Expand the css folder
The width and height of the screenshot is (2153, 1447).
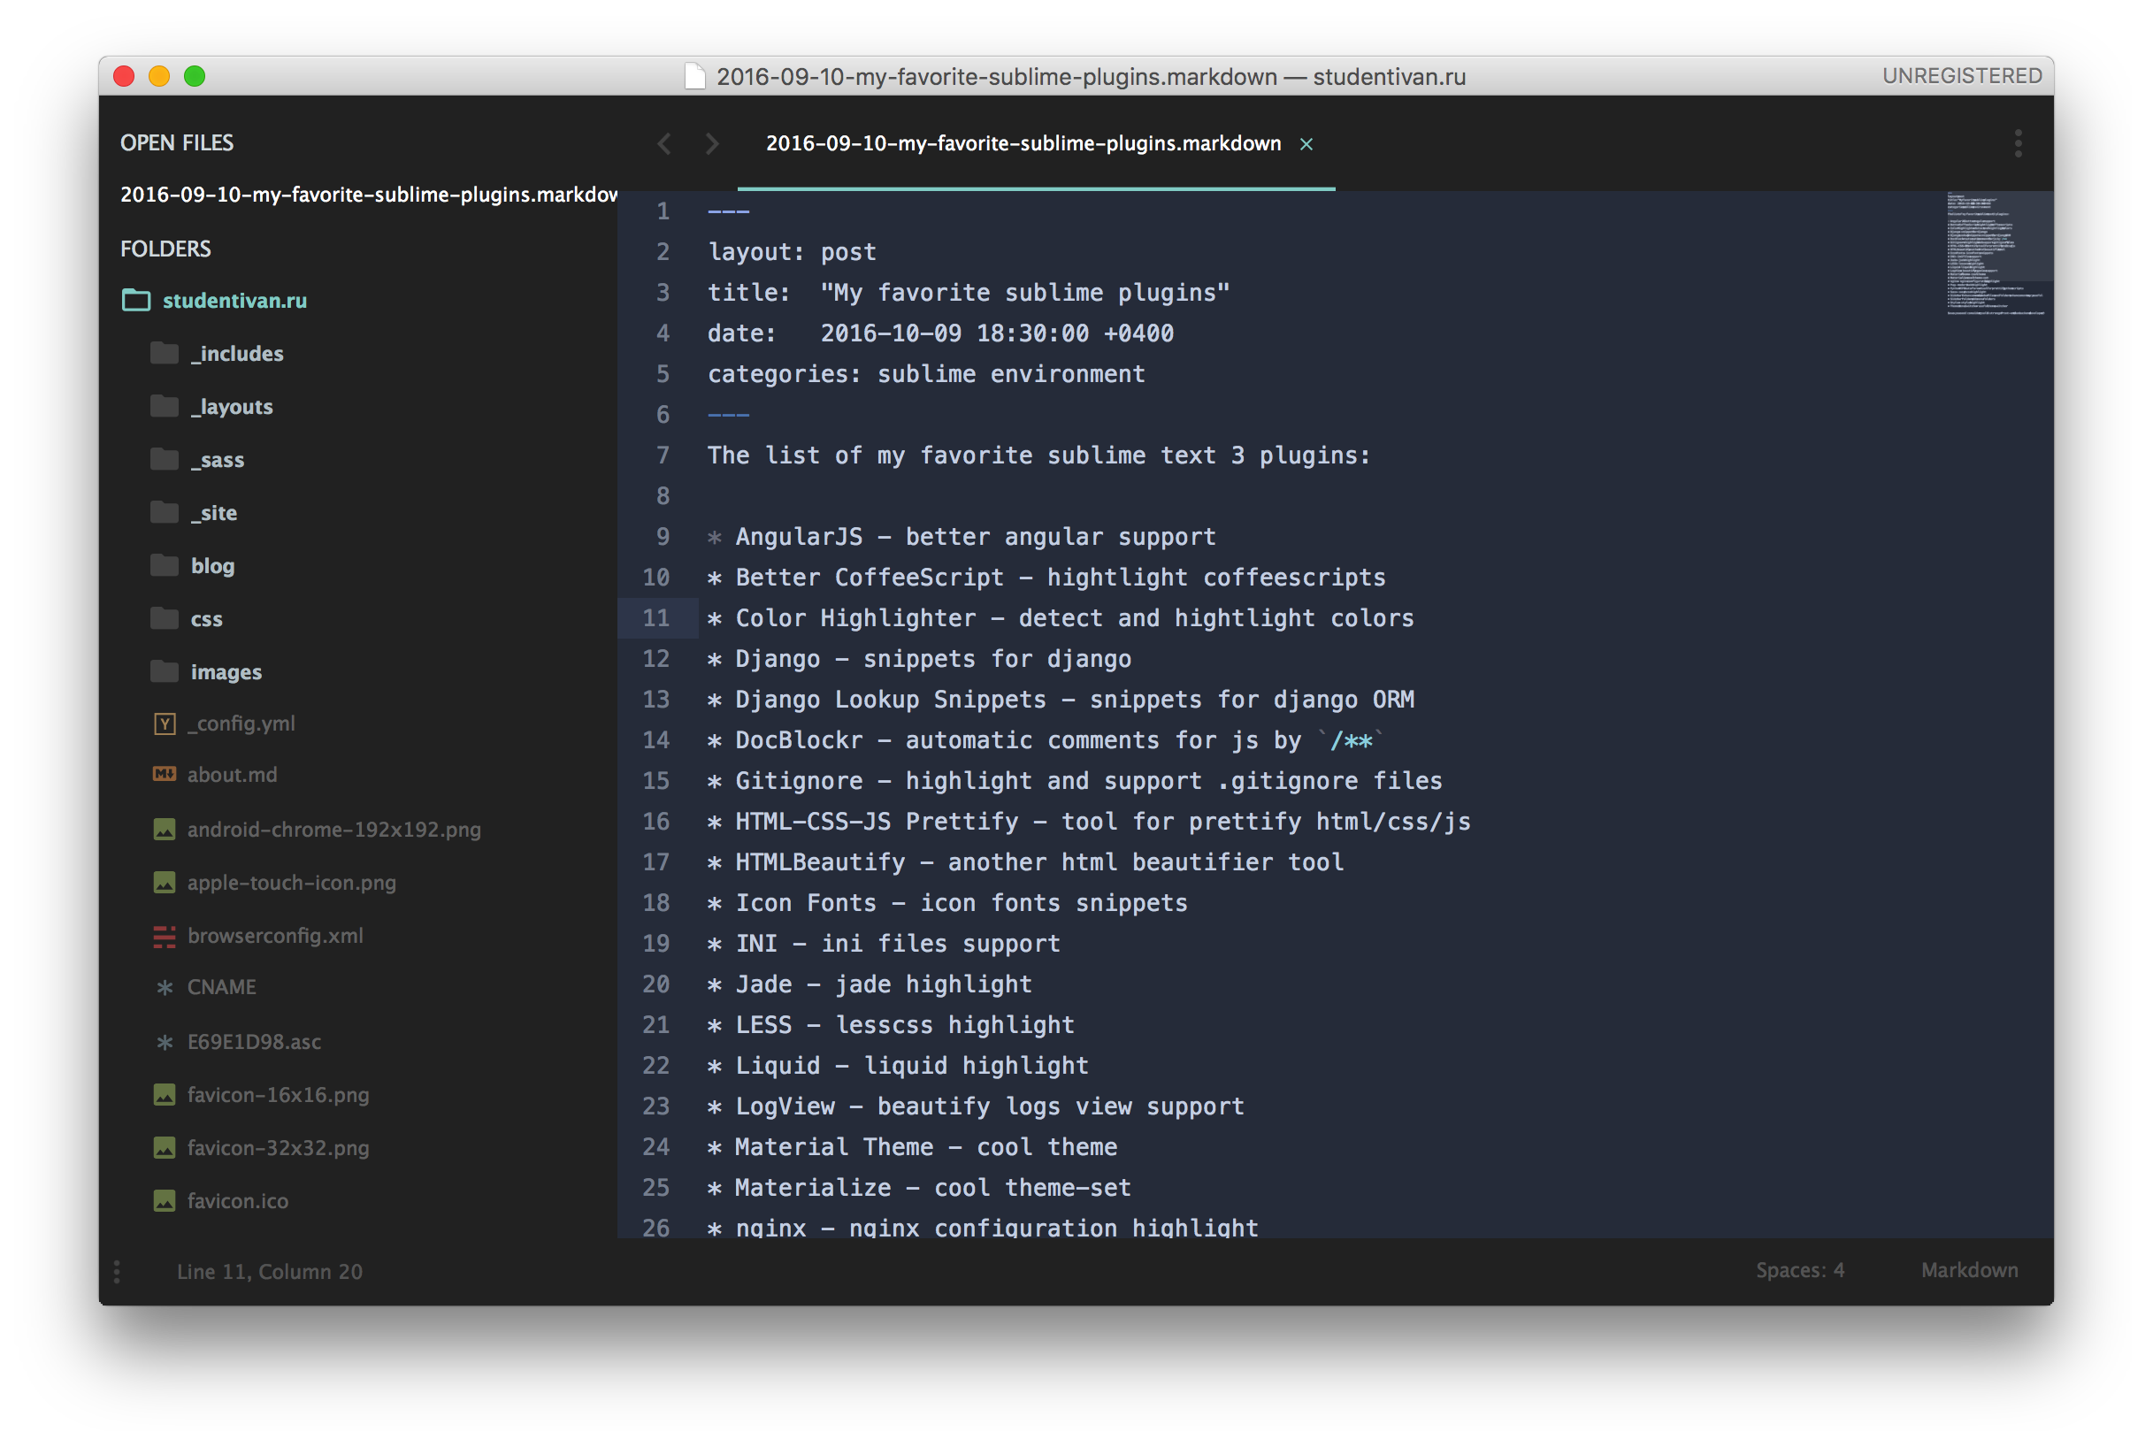pos(206,619)
